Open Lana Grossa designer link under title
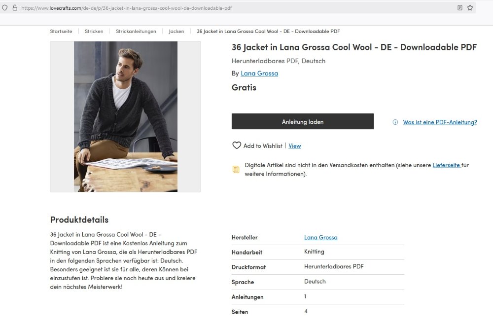The width and height of the screenshot is (493, 327). 259,73
